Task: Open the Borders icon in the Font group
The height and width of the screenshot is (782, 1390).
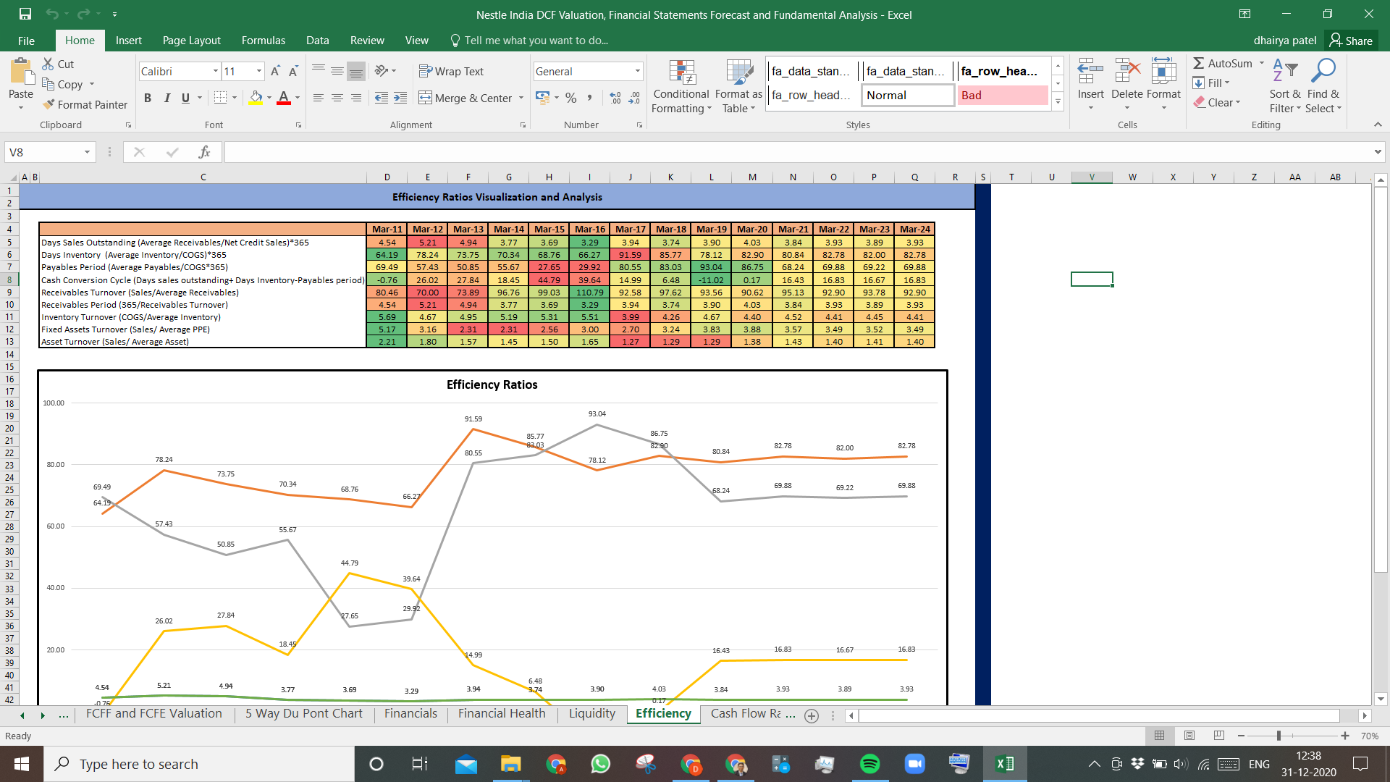Action: [x=221, y=98]
